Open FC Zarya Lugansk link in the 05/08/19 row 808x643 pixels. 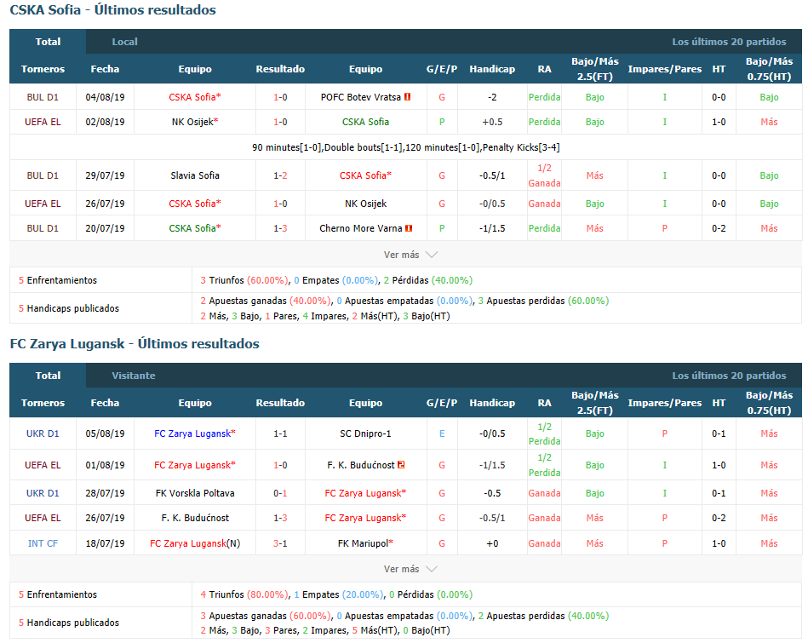(195, 433)
